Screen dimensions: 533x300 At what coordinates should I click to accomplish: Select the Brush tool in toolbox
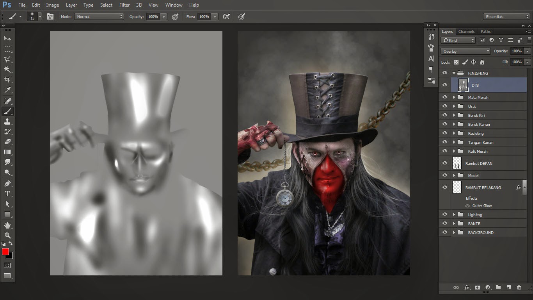[x=7, y=111]
